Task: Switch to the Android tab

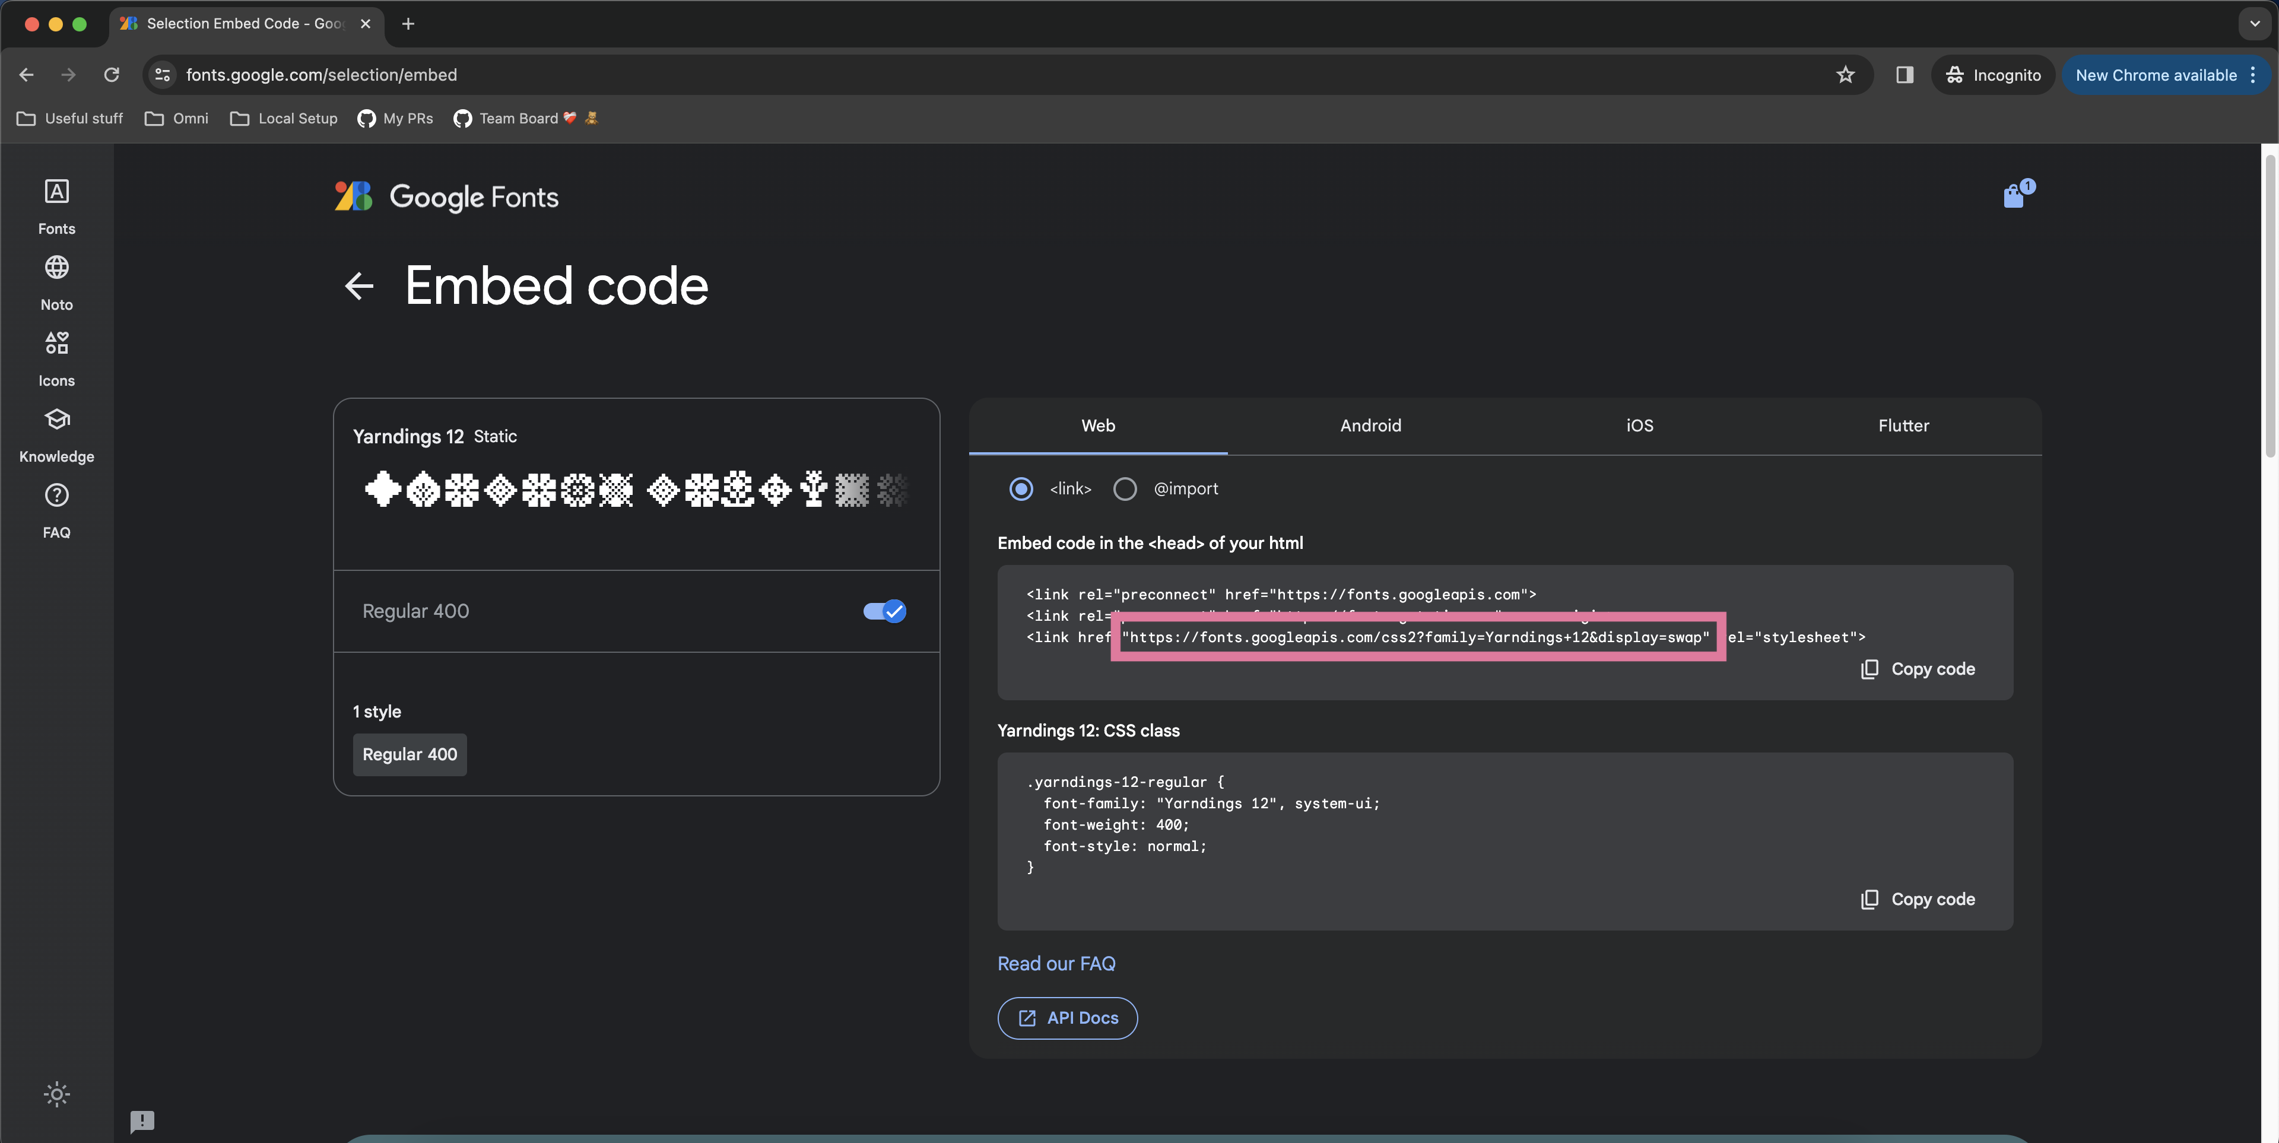Action: (x=1370, y=426)
